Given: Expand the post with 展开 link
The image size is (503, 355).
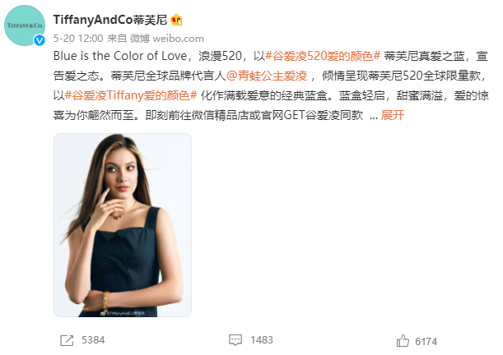Looking at the screenshot, I should click(x=393, y=115).
